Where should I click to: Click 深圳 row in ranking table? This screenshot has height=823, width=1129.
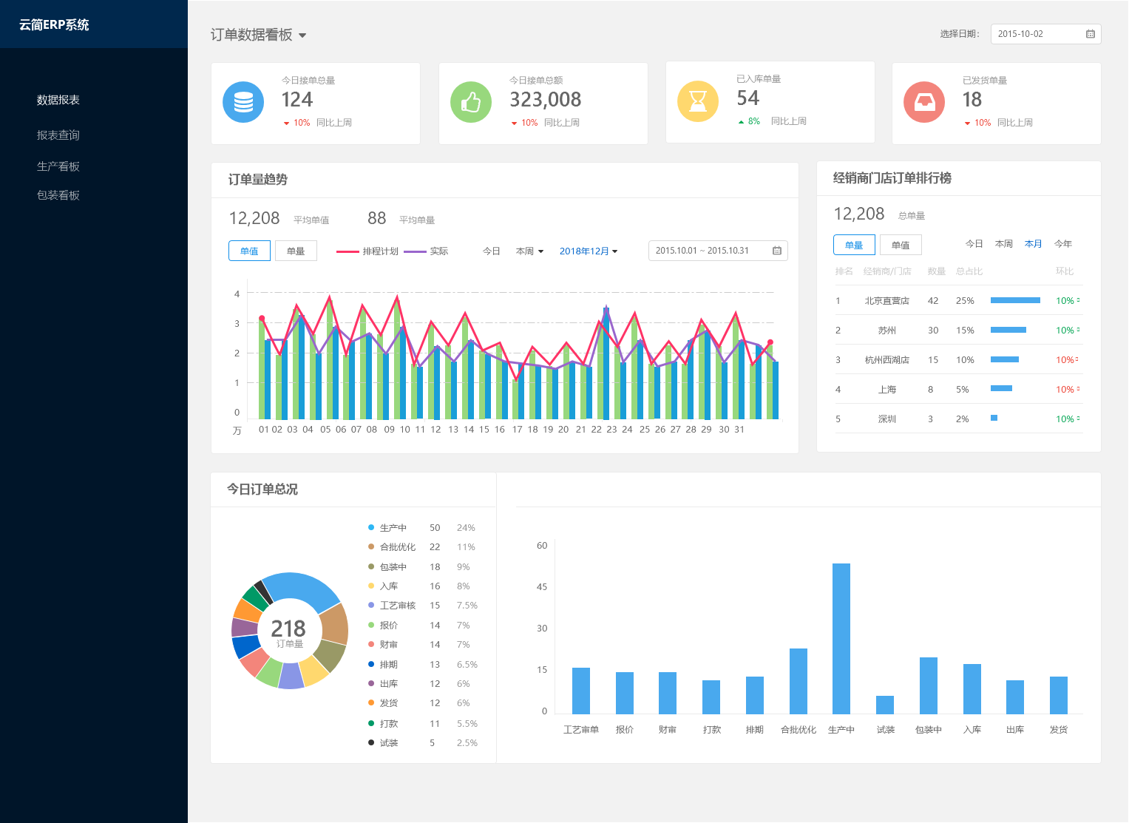[959, 419]
